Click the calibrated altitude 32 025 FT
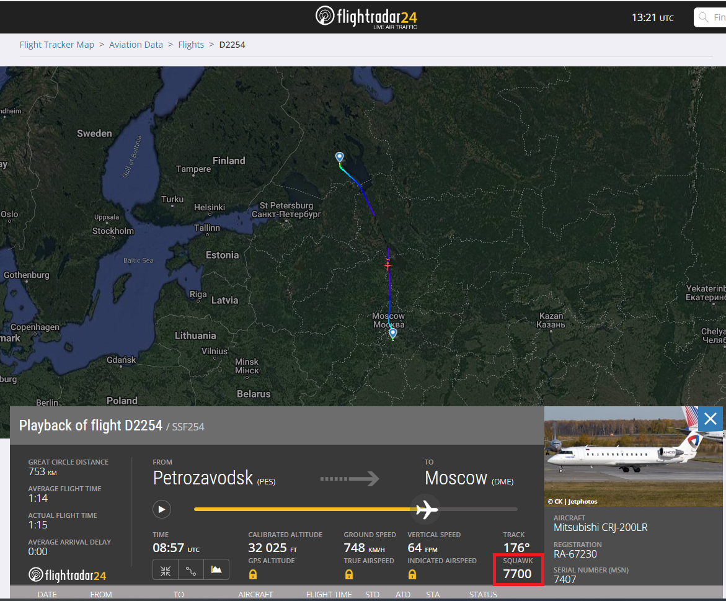 click(x=272, y=548)
